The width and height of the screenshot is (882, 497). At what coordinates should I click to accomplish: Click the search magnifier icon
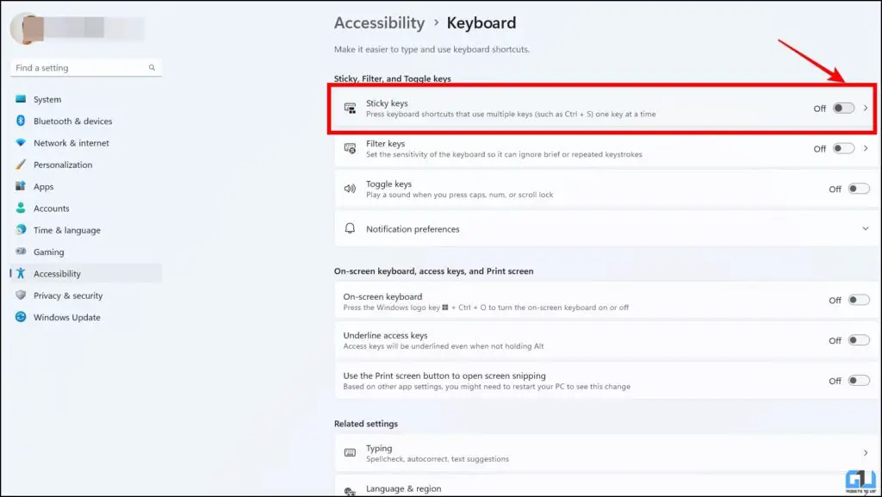click(152, 67)
